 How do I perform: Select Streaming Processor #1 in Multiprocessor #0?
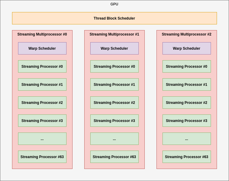pyautogui.click(x=42, y=85)
